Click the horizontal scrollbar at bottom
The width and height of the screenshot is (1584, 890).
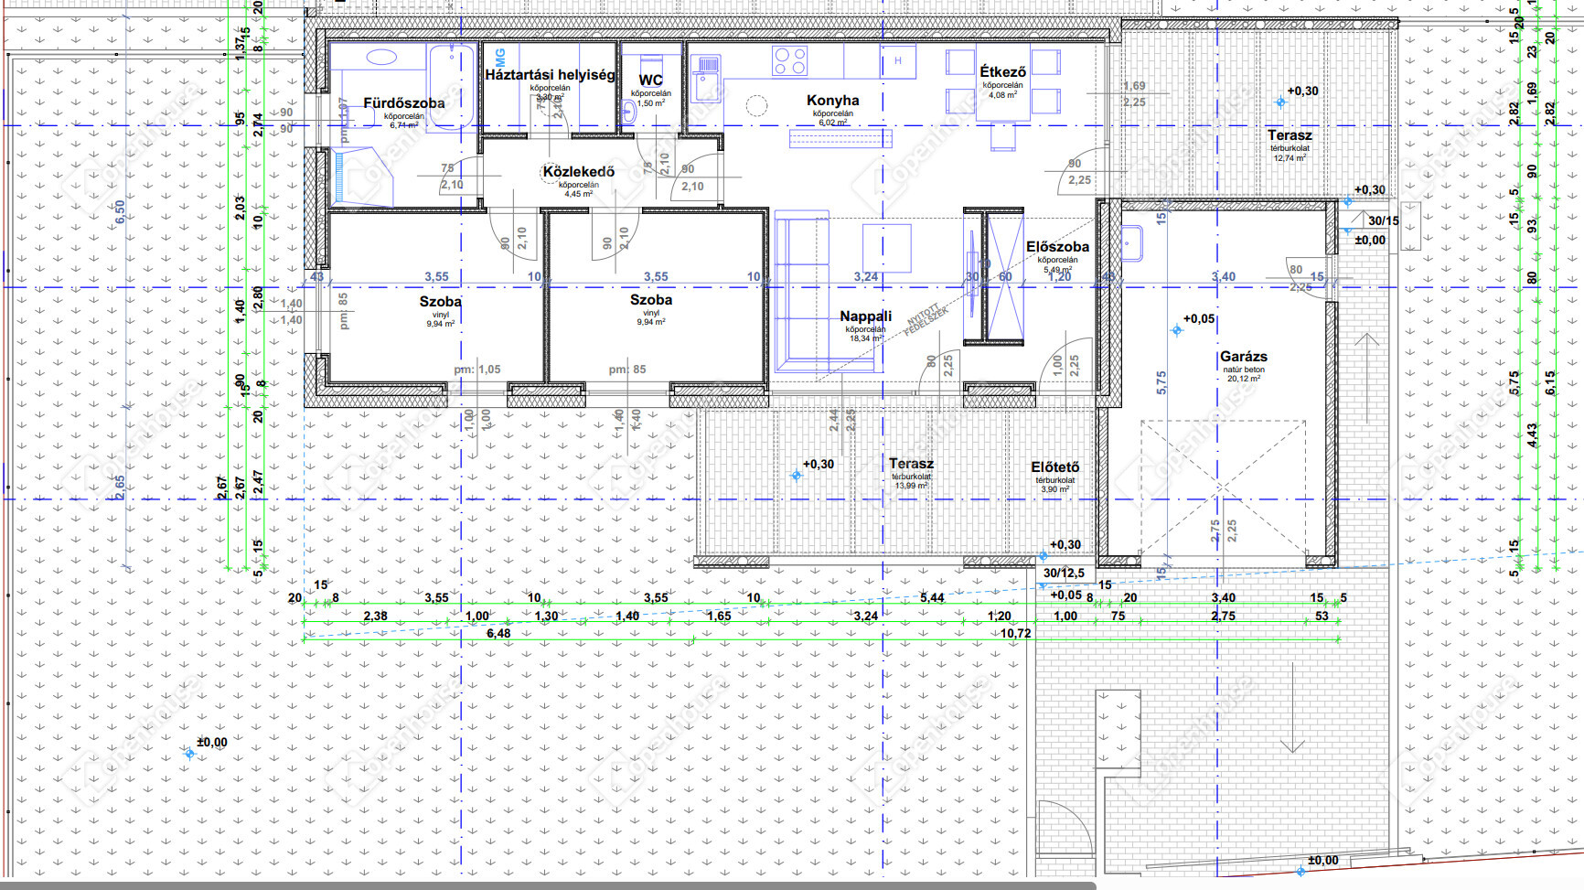[x=549, y=885]
